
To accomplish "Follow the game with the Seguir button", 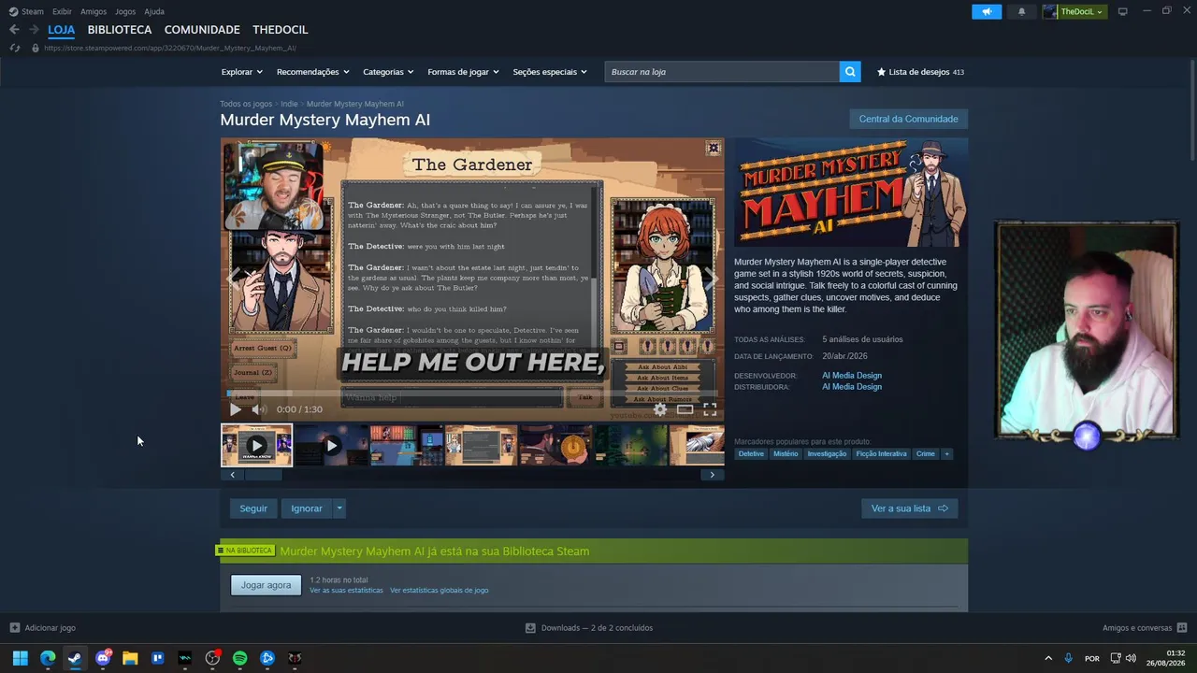I will coord(253,508).
